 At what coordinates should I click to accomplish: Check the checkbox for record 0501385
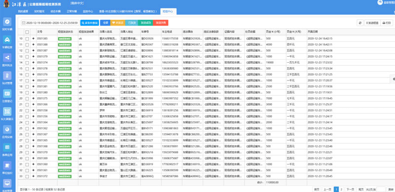pyautogui.click(x=27, y=38)
